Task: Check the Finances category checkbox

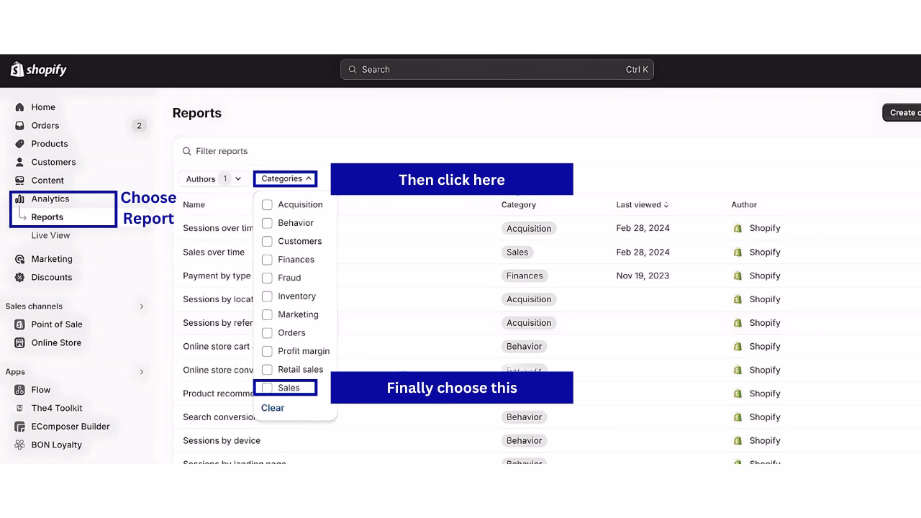Action: (267, 260)
